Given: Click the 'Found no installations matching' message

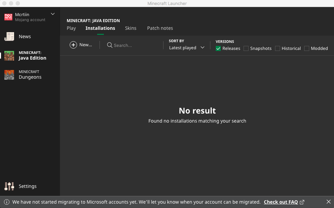Looking at the screenshot, I should tap(197, 121).
